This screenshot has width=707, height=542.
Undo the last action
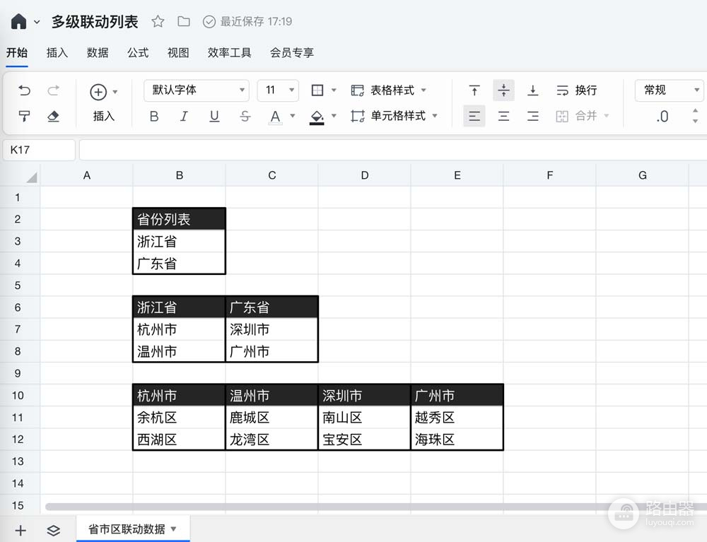24,90
